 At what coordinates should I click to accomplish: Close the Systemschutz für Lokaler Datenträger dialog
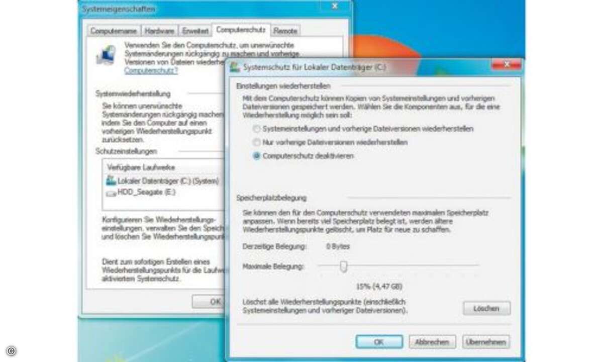[506, 64]
